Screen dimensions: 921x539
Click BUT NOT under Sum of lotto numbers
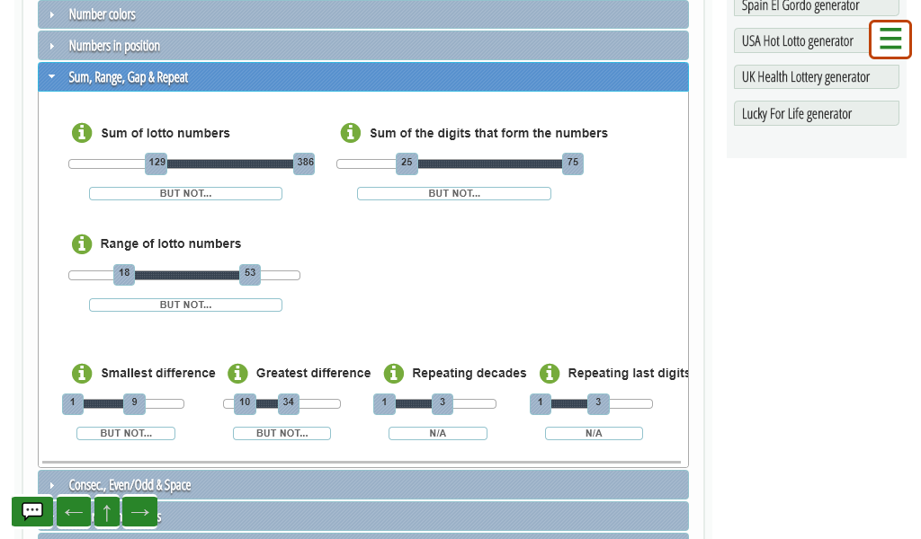[x=185, y=193]
